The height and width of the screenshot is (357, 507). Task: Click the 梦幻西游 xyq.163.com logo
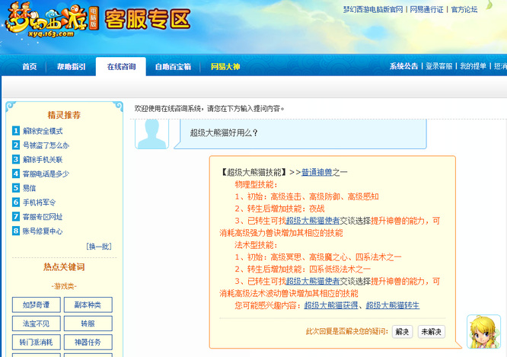click(52, 20)
